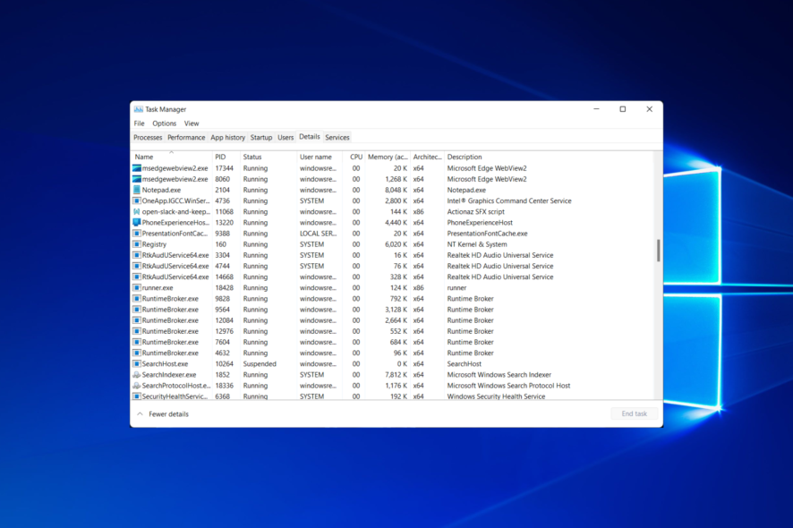Click the SecurityHealthService process icon
The height and width of the screenshot is (528, 793).
(137, 396)
